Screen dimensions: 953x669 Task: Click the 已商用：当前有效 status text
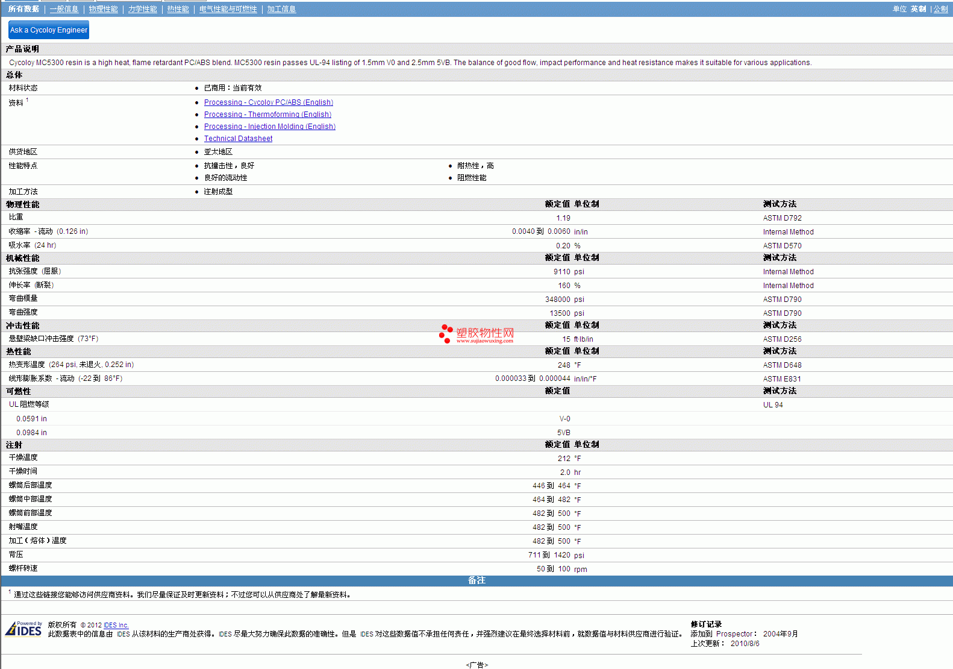tap(233, 88)
